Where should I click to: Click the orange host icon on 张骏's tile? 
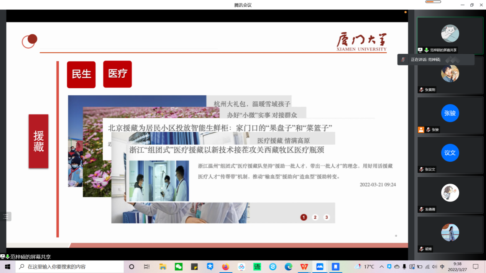[421, 130]
